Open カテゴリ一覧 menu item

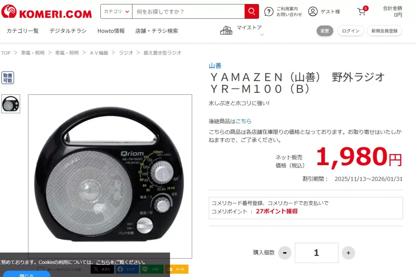pos(23,31)
